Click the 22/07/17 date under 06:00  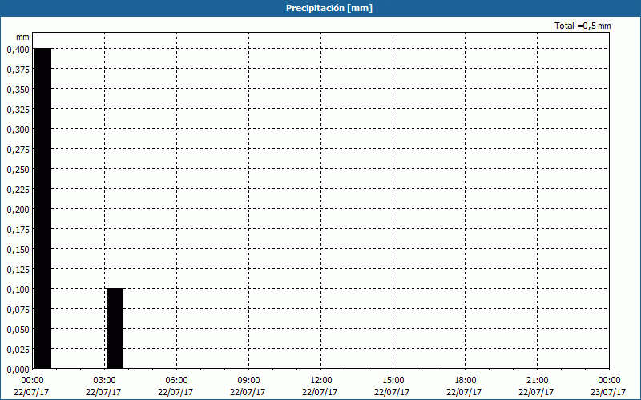coord(175,392)
